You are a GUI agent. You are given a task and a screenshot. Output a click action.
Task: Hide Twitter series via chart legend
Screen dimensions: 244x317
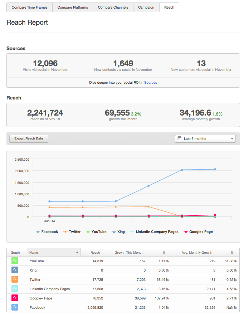(72, 232)
